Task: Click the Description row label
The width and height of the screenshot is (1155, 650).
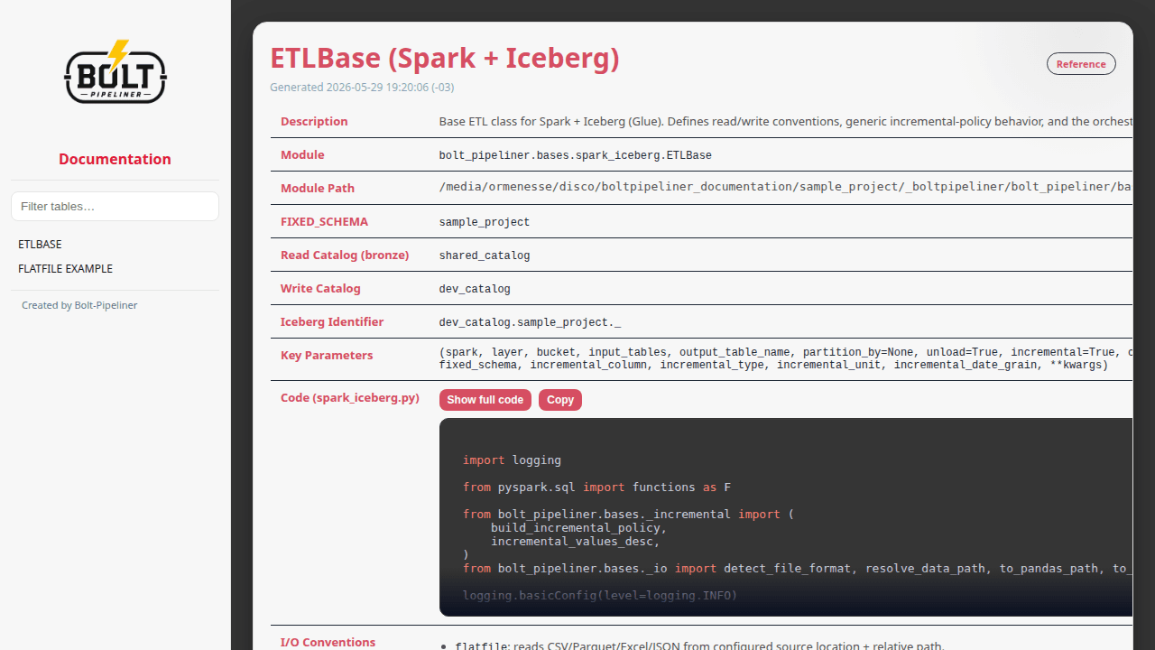Action: (x=314, y=122)
